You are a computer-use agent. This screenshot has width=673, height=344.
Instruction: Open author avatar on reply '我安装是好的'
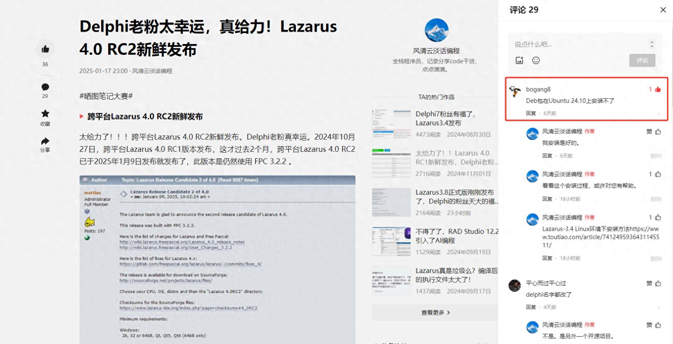[532, 134]
